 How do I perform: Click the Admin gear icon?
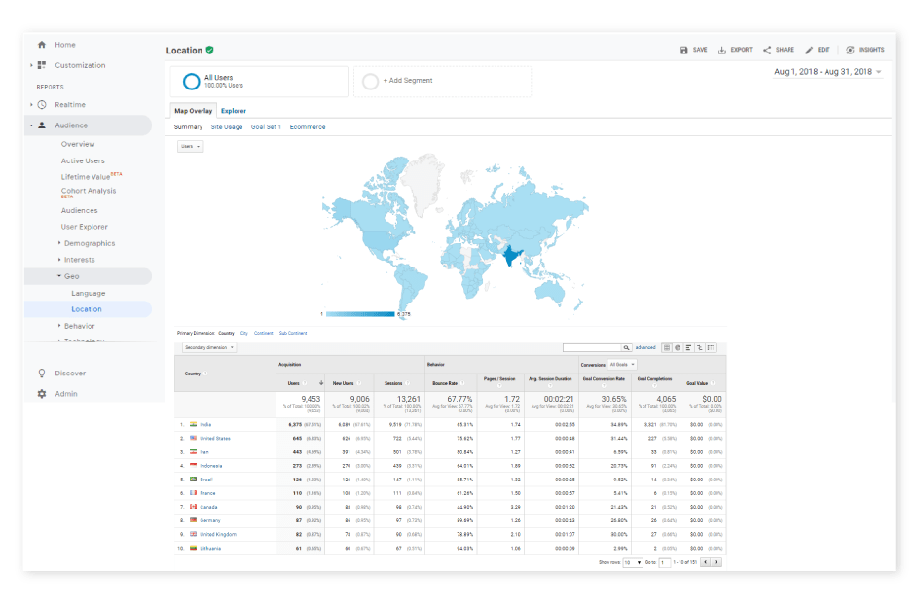click(42, 394)
